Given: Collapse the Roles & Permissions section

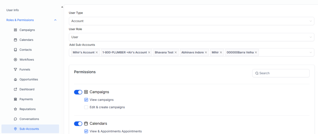Looking at the screenshot, I should [55, 20].
